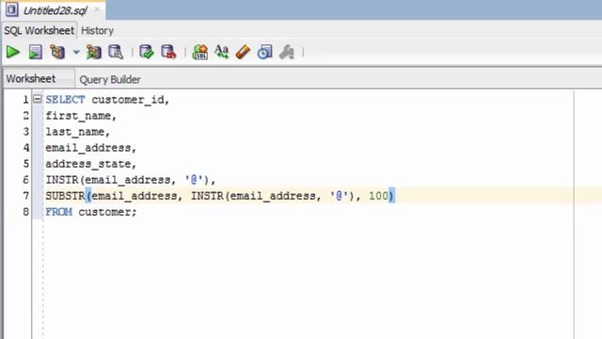
Task: Click first_name on line 2
Action: point(78,116)
